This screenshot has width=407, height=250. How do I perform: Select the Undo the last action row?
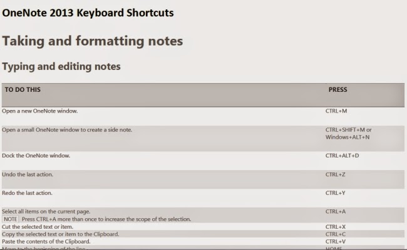(x=203, y=179)
